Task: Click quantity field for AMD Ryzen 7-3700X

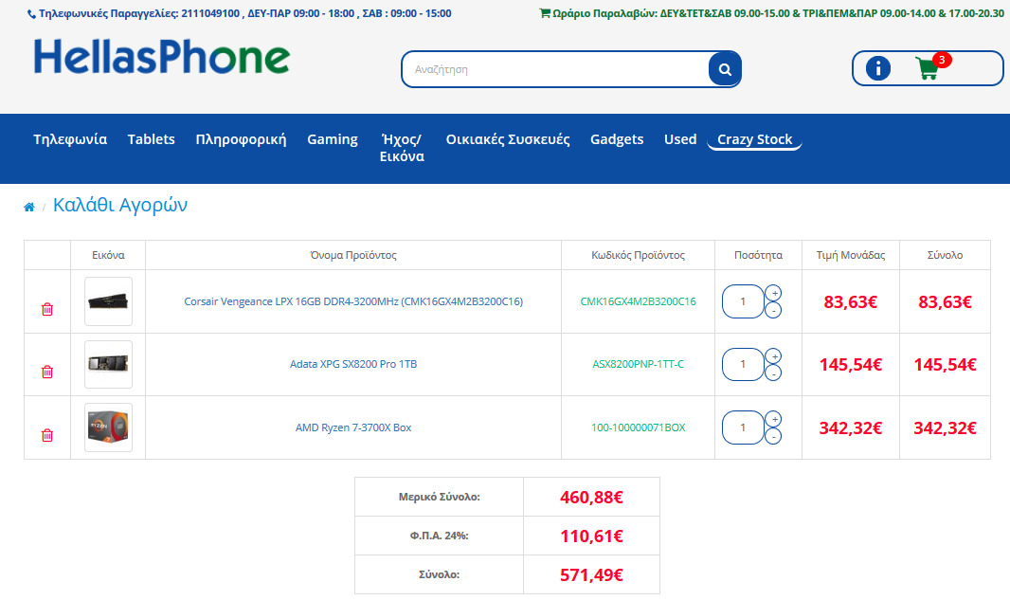Action: [x=743, y=427]
